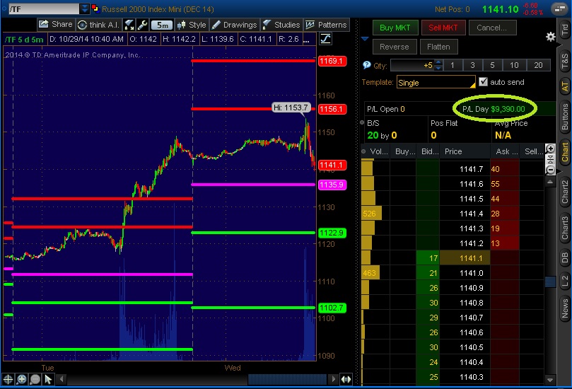Open the Style chart menu
This screenshot has height=389, width=572.
click(x=191, y=25)
